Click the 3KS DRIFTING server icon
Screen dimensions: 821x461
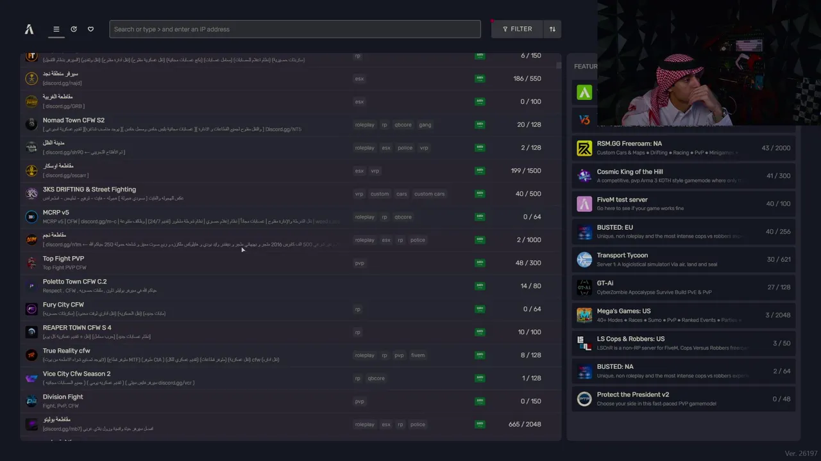(31, 193)
